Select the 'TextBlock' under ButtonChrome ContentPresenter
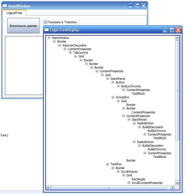This screenshot has width=185, height=194. point(138,94)
